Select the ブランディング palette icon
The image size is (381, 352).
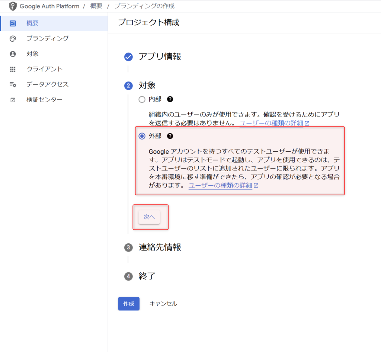point(13,38)
